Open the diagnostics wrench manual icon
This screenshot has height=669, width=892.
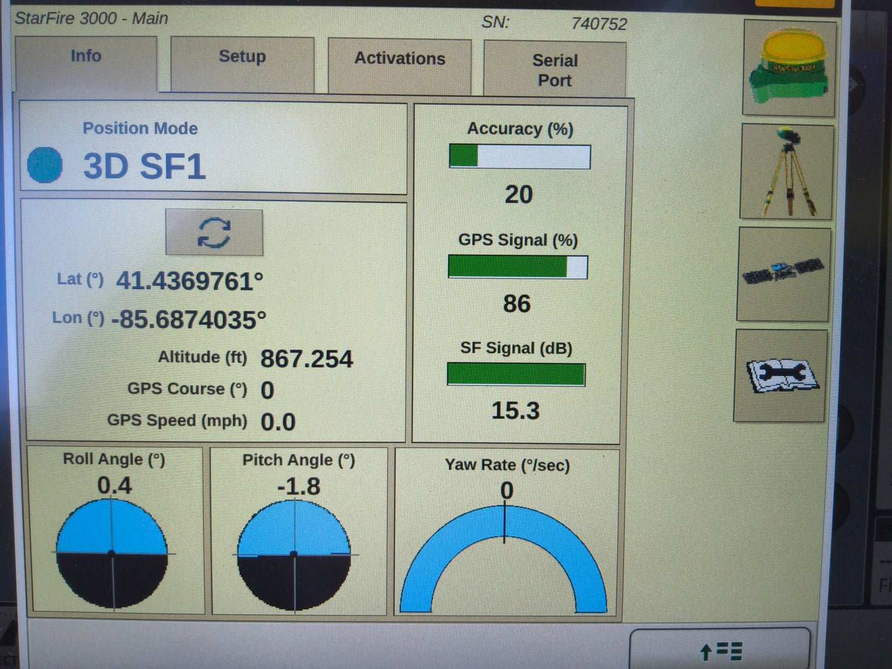pos(780,376)
